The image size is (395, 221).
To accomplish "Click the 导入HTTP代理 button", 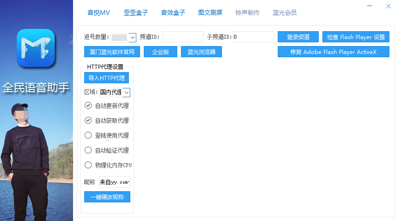I will pos(107,78).
